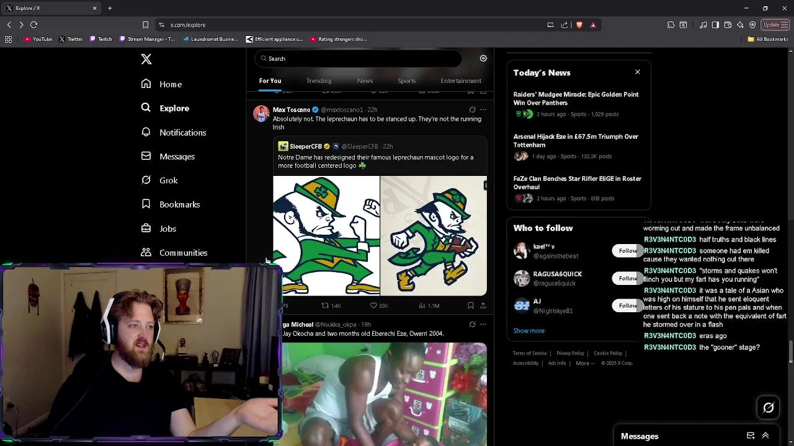Switch to For You tab
Image resolution: width=794 pixels, height=446 pixels.
pyautogui.click(x=270, y=81)
